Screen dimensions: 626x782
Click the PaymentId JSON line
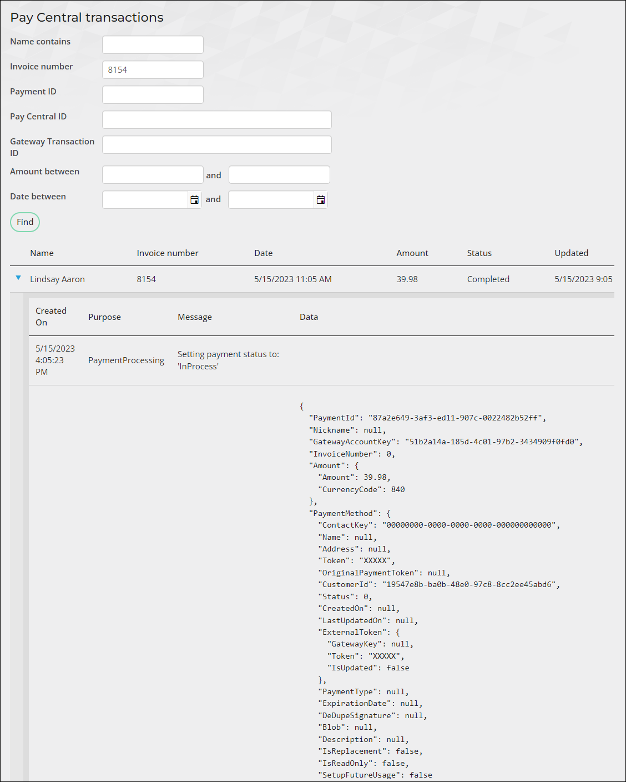[427, 418]
